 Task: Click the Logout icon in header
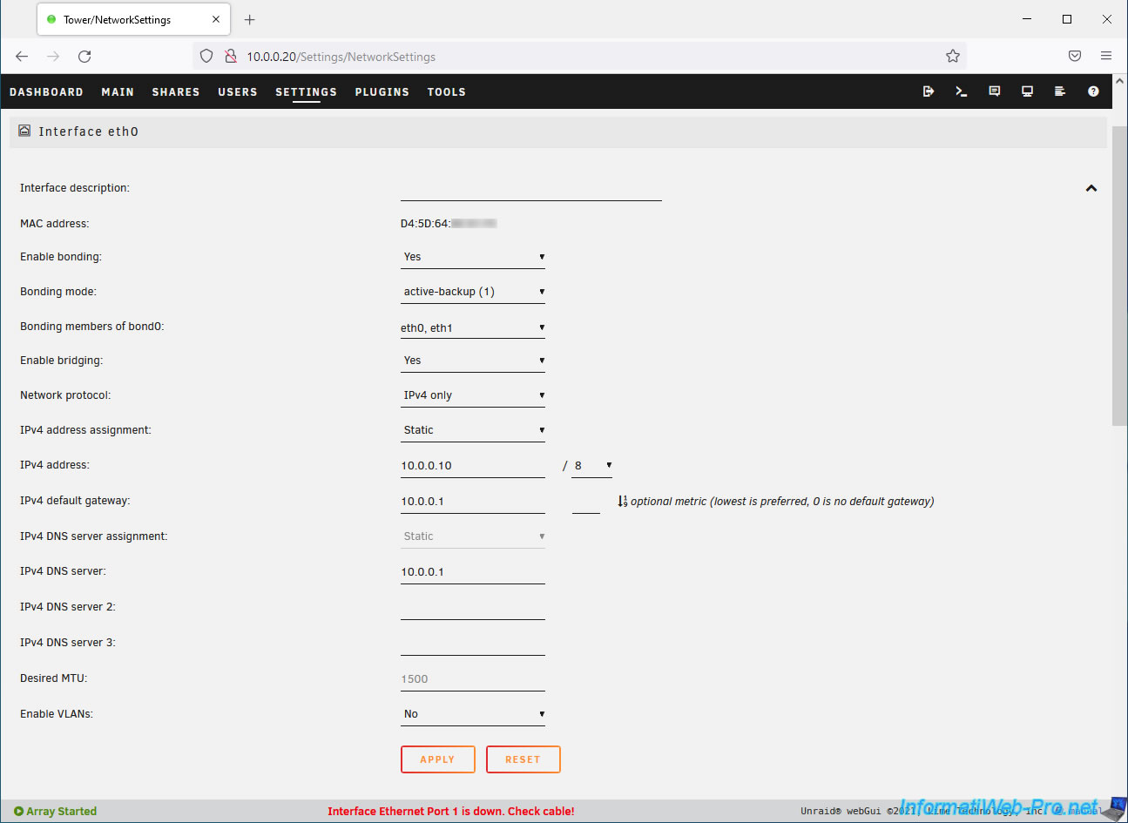(x=929, y=91)
